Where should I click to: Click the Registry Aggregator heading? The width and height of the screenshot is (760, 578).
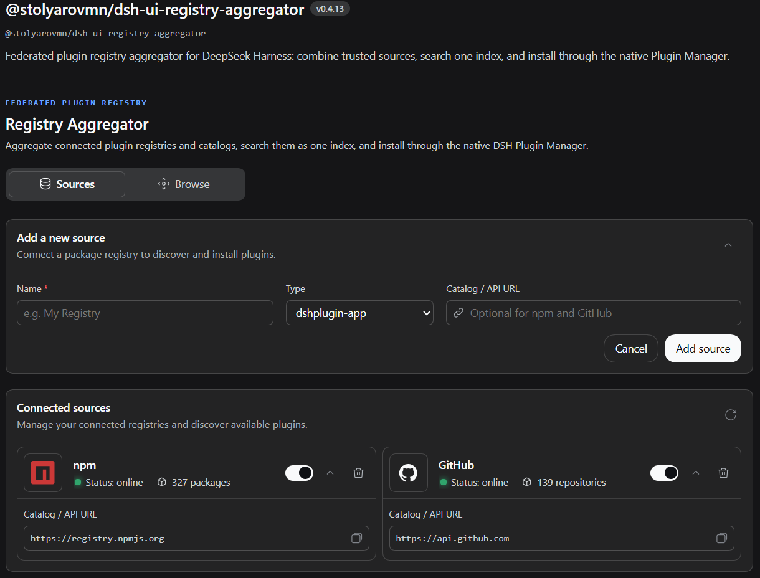pos(77,124)
